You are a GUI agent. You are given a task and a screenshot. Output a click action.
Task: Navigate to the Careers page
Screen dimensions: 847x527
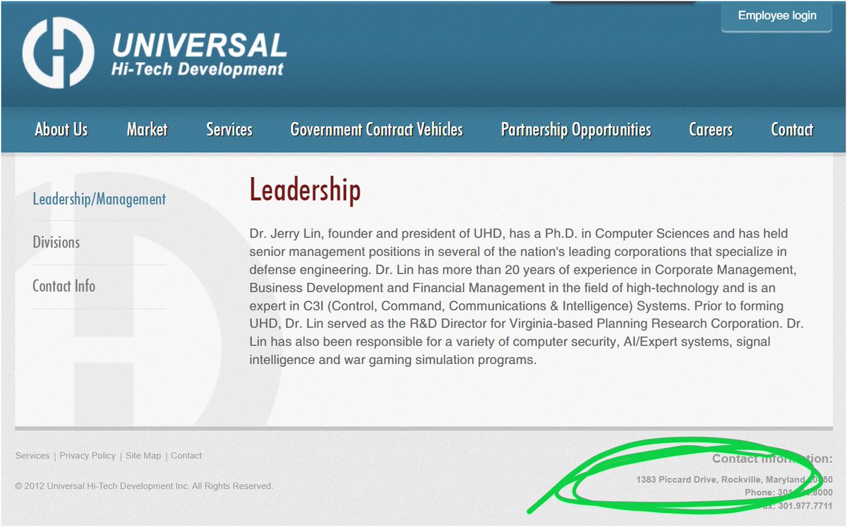click(710, 130)
